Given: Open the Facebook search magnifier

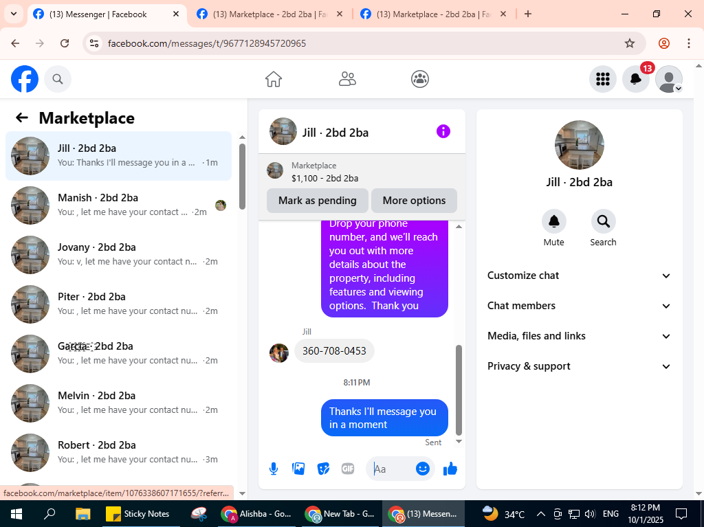Looking at the screenshot, I should coord(58,79).
